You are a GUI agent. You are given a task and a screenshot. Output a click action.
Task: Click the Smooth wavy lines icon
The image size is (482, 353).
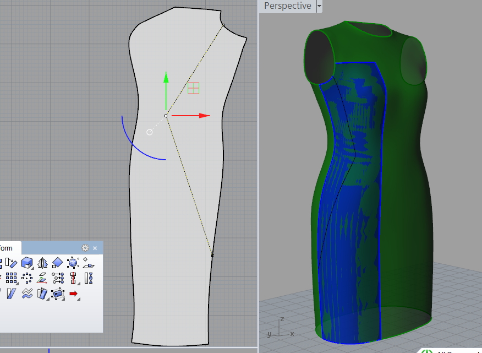click(26, 294)
